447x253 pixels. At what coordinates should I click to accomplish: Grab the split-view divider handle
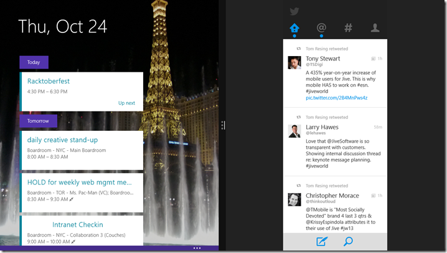tap(223, 125)
